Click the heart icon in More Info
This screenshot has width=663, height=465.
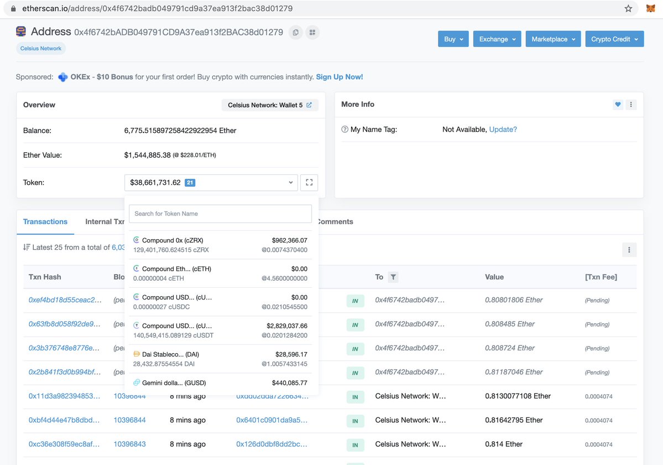(x=618, y=105)
